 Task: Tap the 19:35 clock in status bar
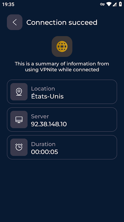8,4
